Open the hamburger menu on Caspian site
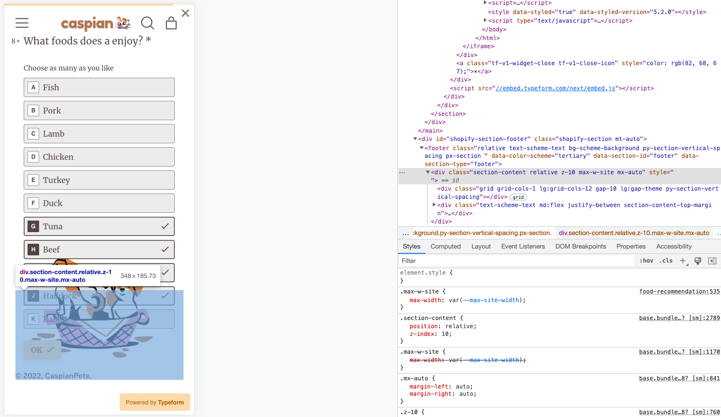 point(22,23)
